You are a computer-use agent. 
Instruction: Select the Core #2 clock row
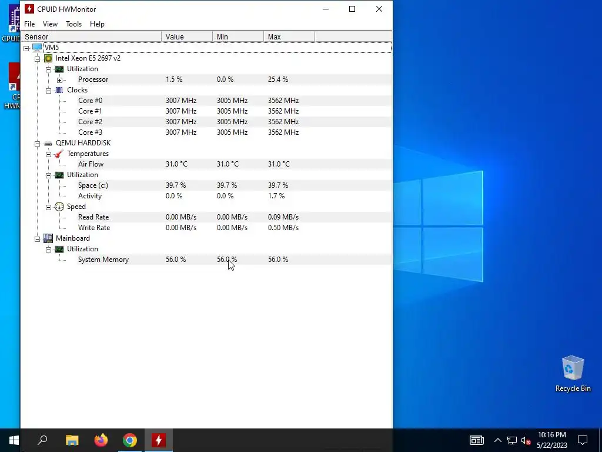tap(234, 121)
